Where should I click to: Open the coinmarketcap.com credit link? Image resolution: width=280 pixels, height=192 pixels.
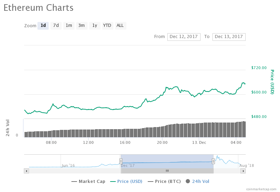click(261, 189)
